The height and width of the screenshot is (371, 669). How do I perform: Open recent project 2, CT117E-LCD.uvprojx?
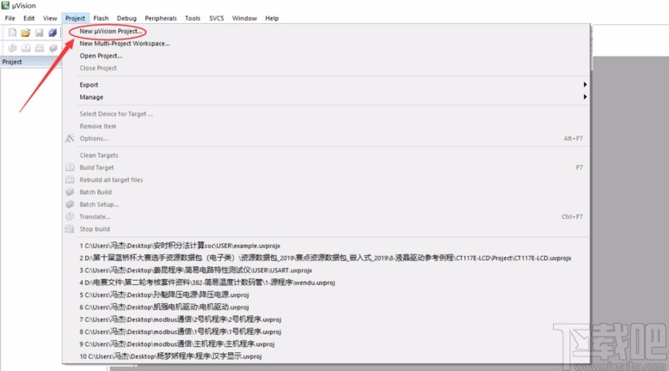point(327,258)
